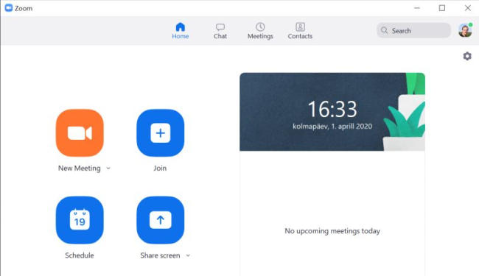Viewport: 479px width, 276px height.
Task: Click the Share screen arrow icon
Action: (x=161, y=220)
